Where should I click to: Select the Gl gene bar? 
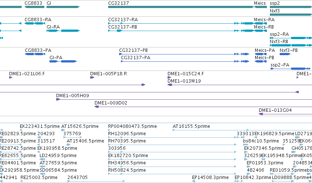coord(63,7)
